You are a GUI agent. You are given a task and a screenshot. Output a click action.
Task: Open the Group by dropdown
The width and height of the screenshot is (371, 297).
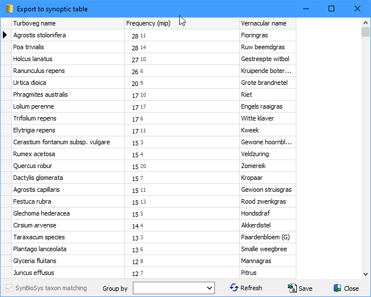pyautogui.click(x=210, y=289)
